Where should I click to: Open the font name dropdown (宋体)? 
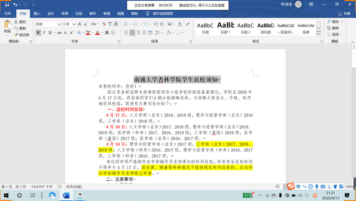point(59,24)
